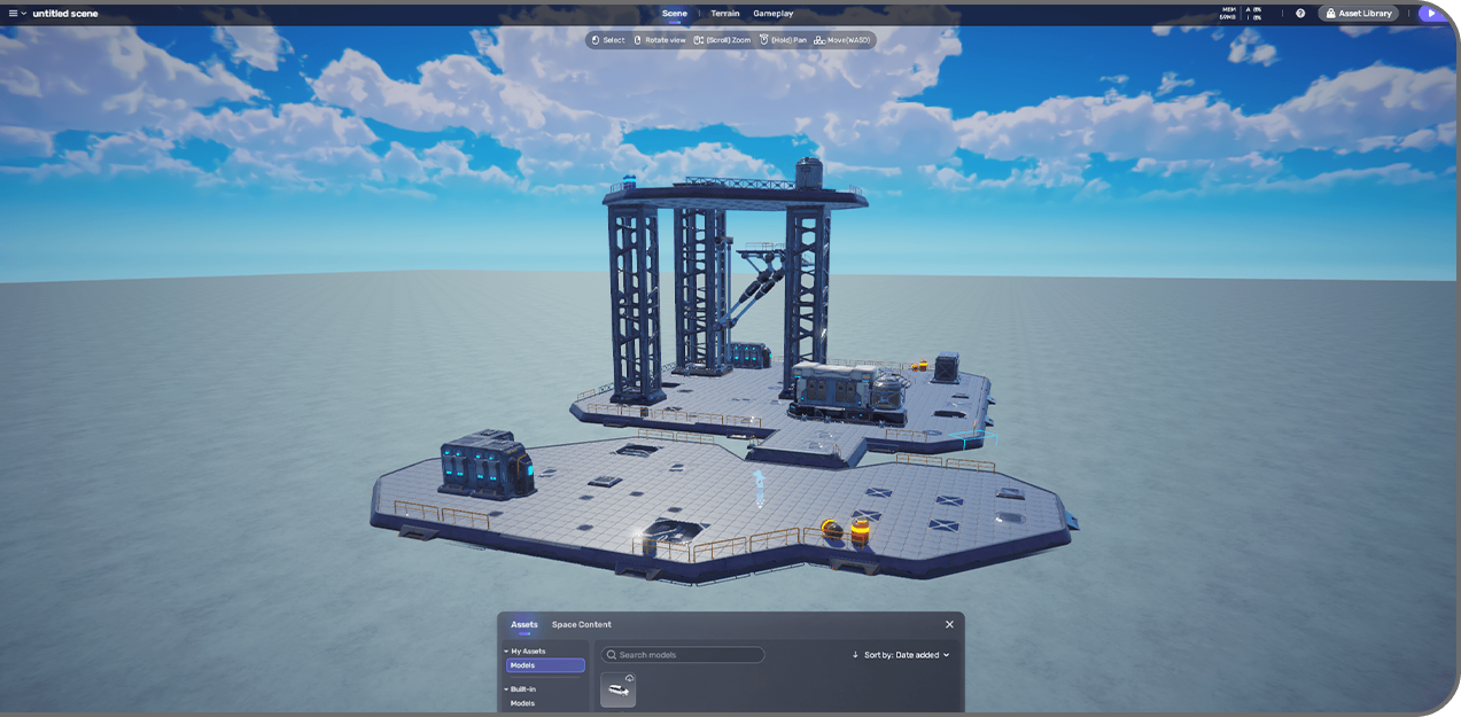Switch to the Terrain tab

pos(725,13)
